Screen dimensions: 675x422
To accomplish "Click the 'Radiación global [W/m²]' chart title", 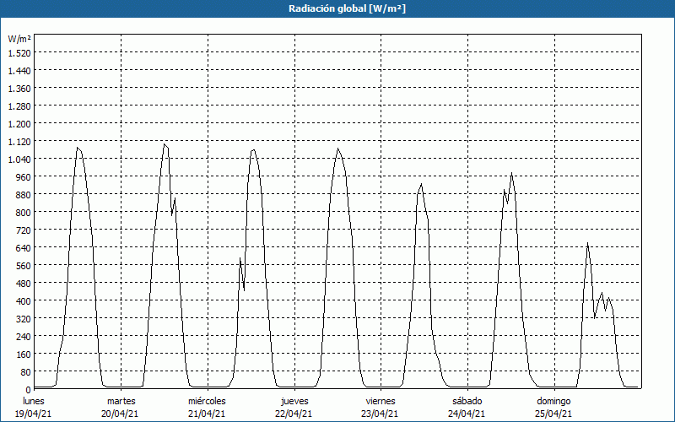I will pos(347,8).
